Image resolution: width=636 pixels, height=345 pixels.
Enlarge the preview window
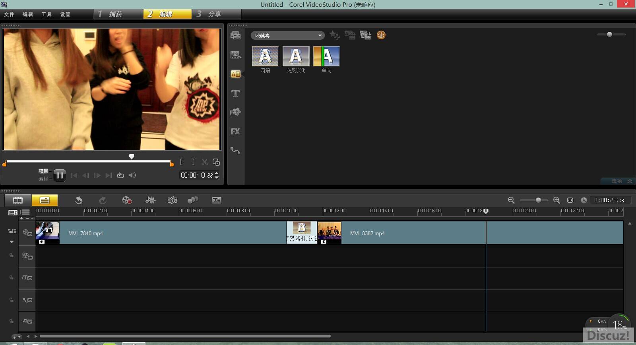216,162
